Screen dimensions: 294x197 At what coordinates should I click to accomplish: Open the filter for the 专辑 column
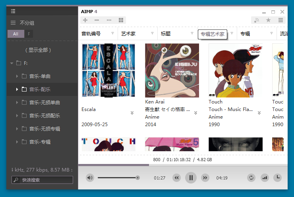point(271,33)
